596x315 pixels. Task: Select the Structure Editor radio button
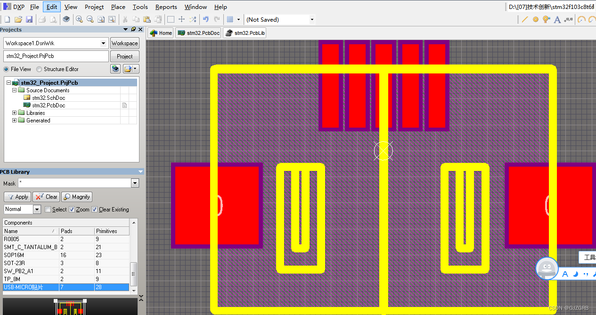[39, 69]
